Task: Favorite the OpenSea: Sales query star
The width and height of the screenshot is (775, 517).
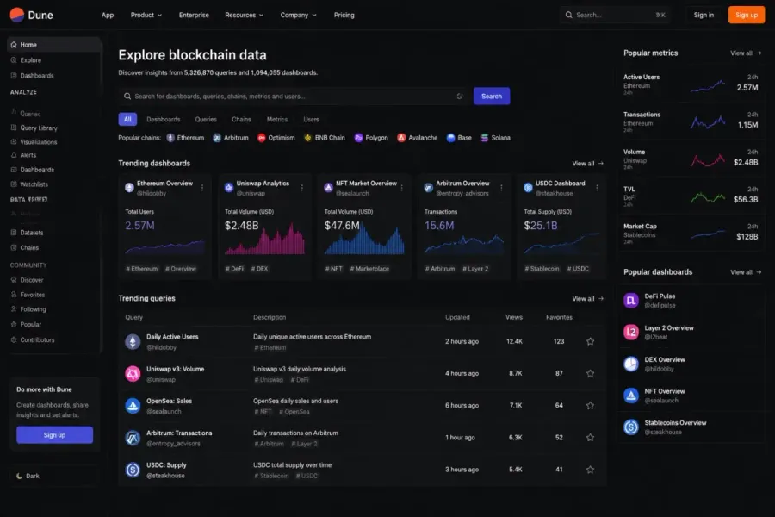Action: (590, 406)
